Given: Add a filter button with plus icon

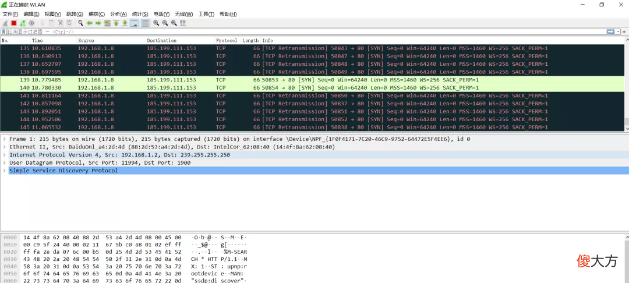Looking at the screenshot, I should [625, 31].
